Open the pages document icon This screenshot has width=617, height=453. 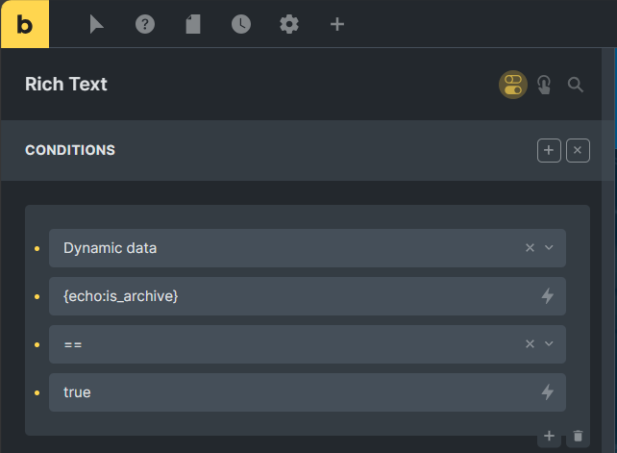click(x=193, y=24)
